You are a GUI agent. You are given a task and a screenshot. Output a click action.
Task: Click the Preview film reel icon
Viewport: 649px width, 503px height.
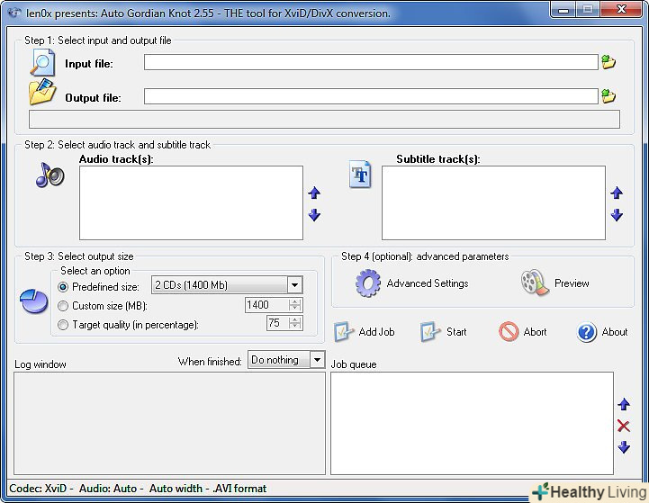[534, 283]
